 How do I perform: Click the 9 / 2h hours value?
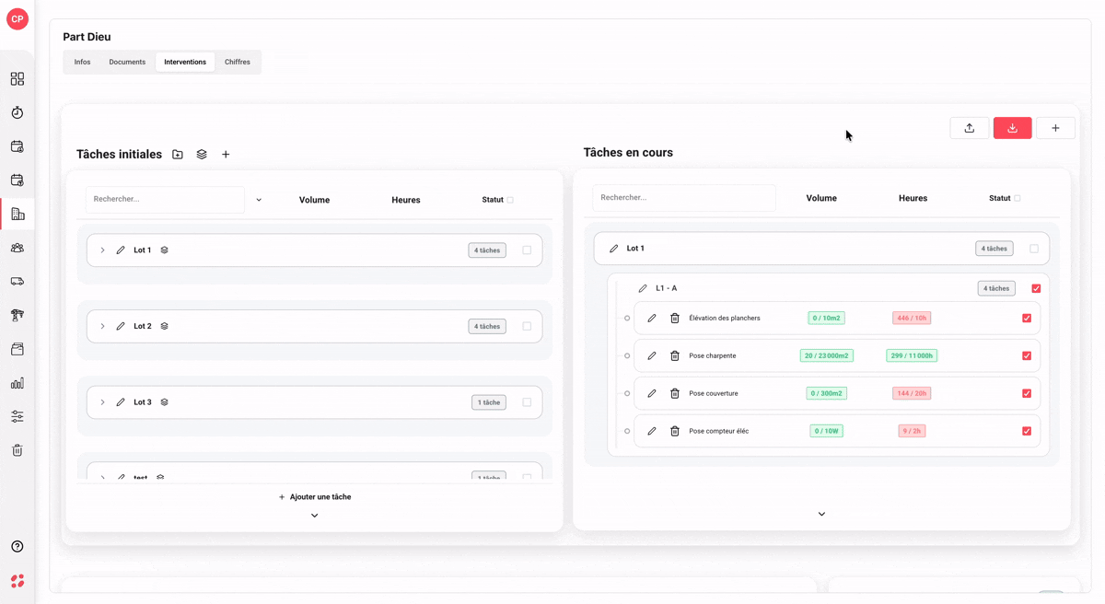(x=912, y=431)
